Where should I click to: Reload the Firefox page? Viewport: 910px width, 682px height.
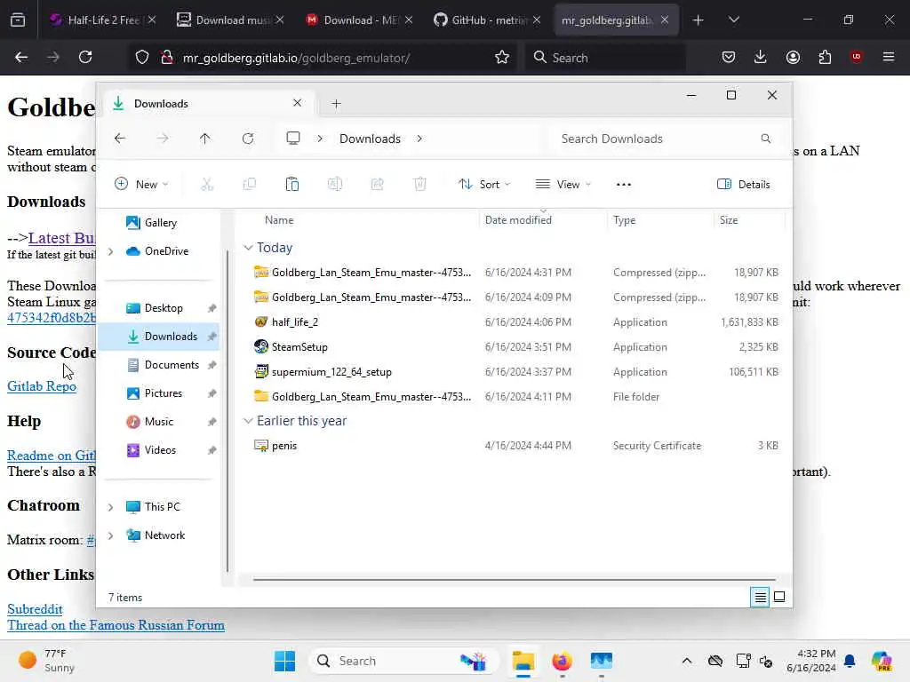[x=85, y=58]
